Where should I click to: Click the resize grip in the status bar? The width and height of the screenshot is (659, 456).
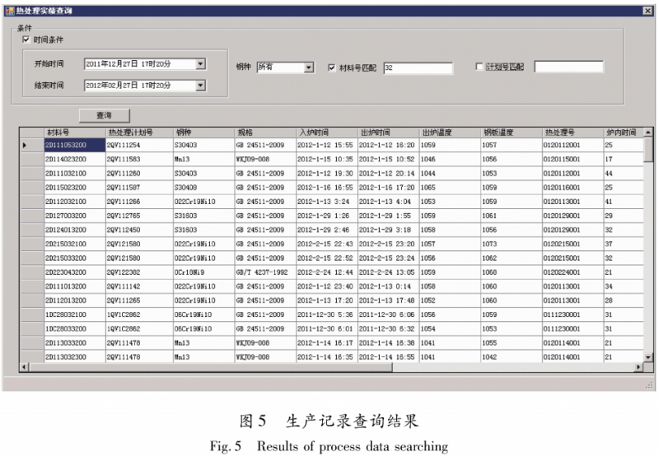click(x=648, y=384)
